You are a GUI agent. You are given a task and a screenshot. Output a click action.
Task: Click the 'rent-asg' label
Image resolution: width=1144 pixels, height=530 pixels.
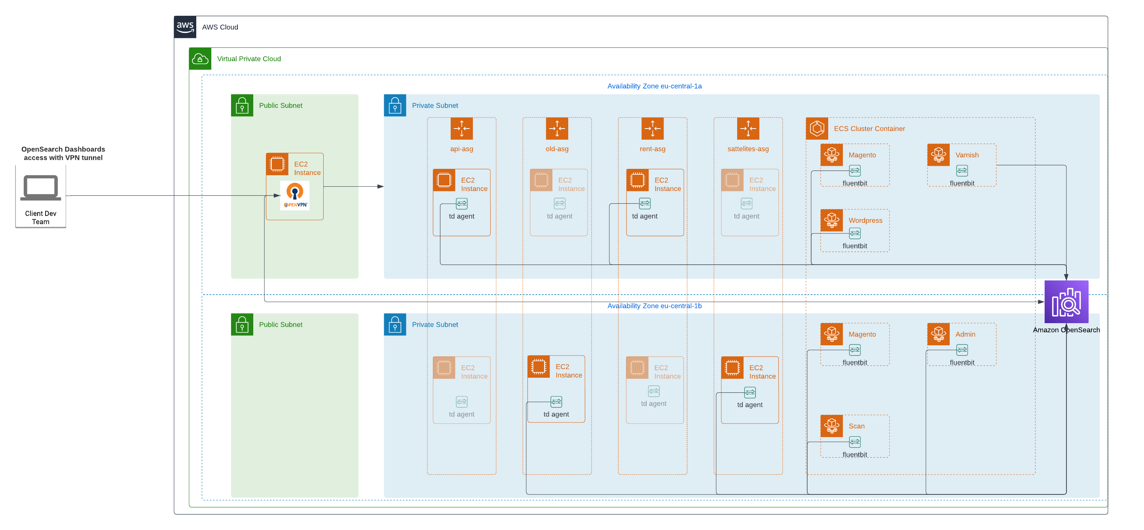(x=653, y=149)
